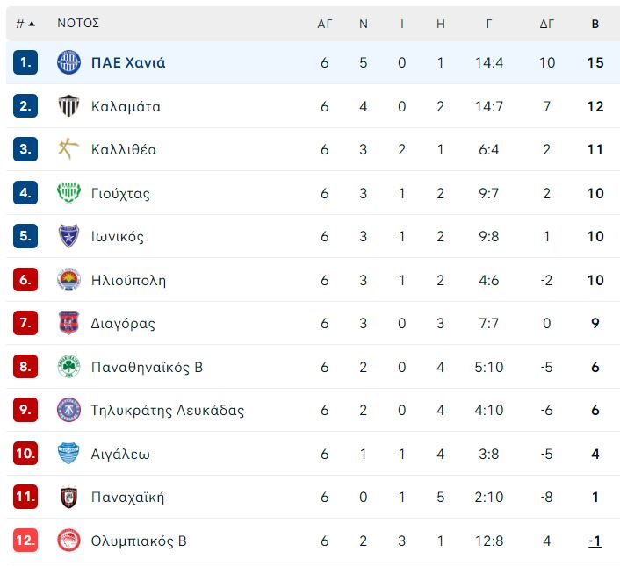
Task: Click the Γ goals column header
Action: [x=489, y=24]
